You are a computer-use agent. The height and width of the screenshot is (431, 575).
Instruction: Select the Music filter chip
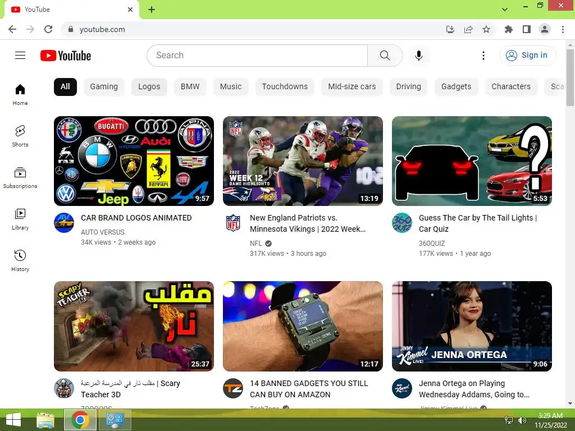[231, 87]
